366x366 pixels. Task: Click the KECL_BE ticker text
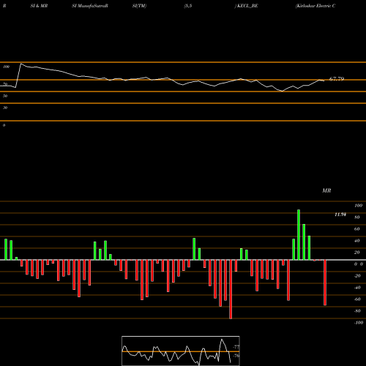click(x=247, y=6)
